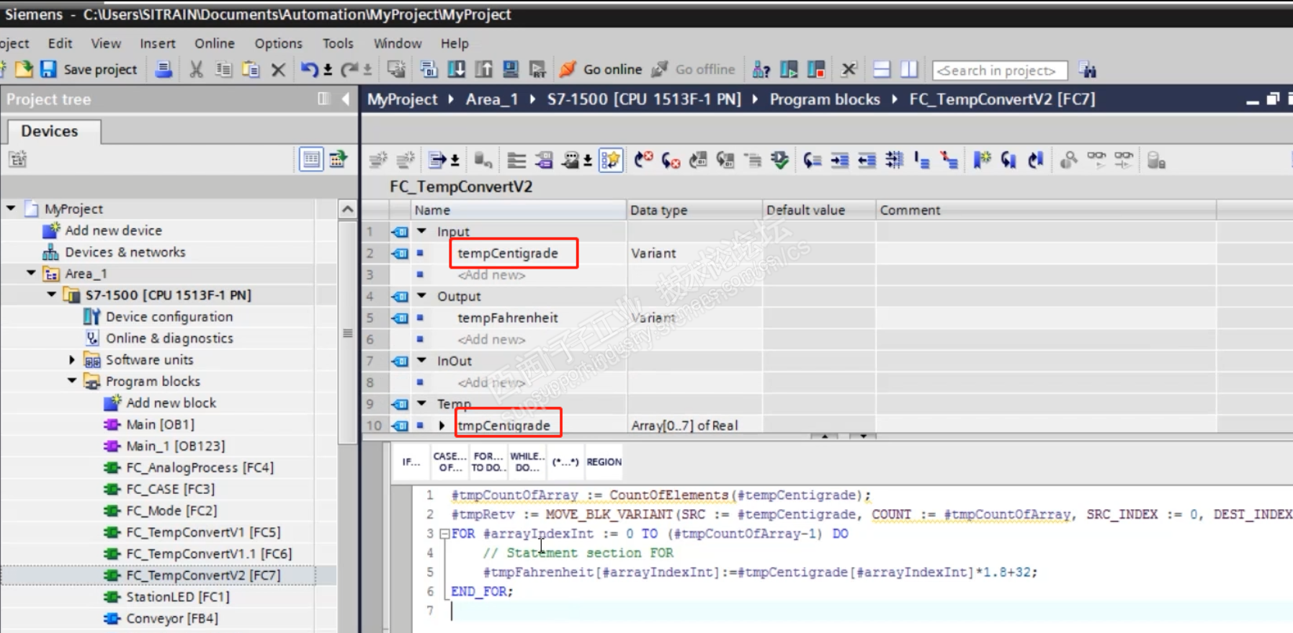Open the Options menu
This screenshot has height=633, width=1293.
tap(278, 43)
